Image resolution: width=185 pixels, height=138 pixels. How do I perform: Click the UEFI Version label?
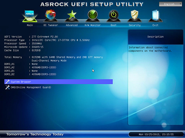13,37
